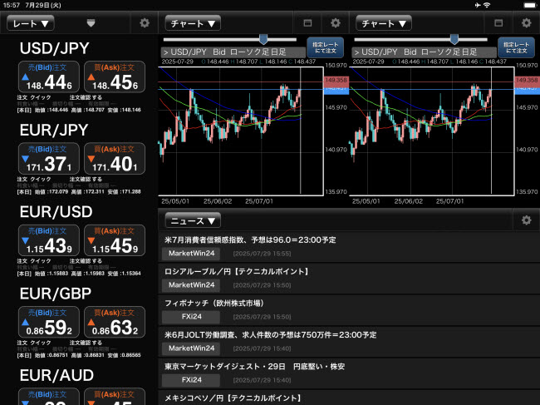The width and height of the screenshot is (540, 405).
Task: Open second chart panel settings gear
Action: [526, 23]
